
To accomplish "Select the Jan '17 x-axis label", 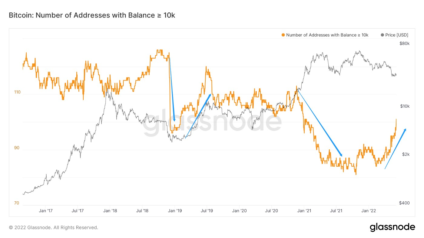I will pos(46,211).
